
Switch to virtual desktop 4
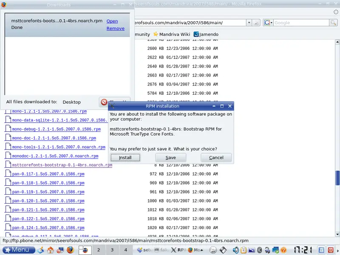point(125,250)
